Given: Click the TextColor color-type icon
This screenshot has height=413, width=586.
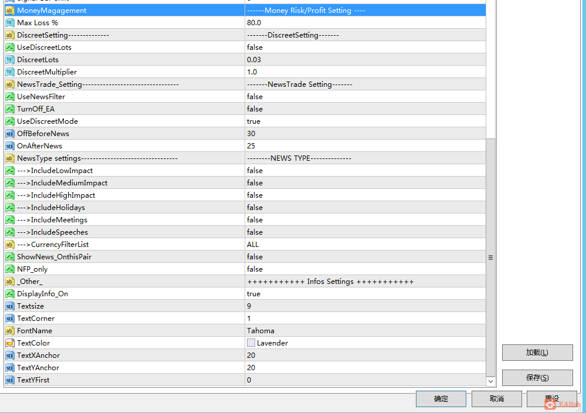Looking at the screenshot, I should [10, 343].
